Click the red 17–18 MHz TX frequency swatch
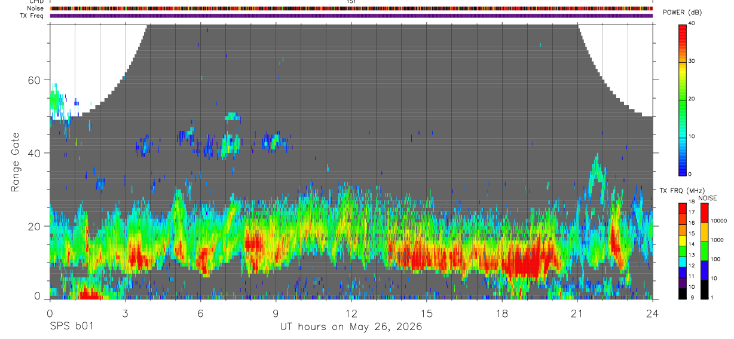 point(683,207)
